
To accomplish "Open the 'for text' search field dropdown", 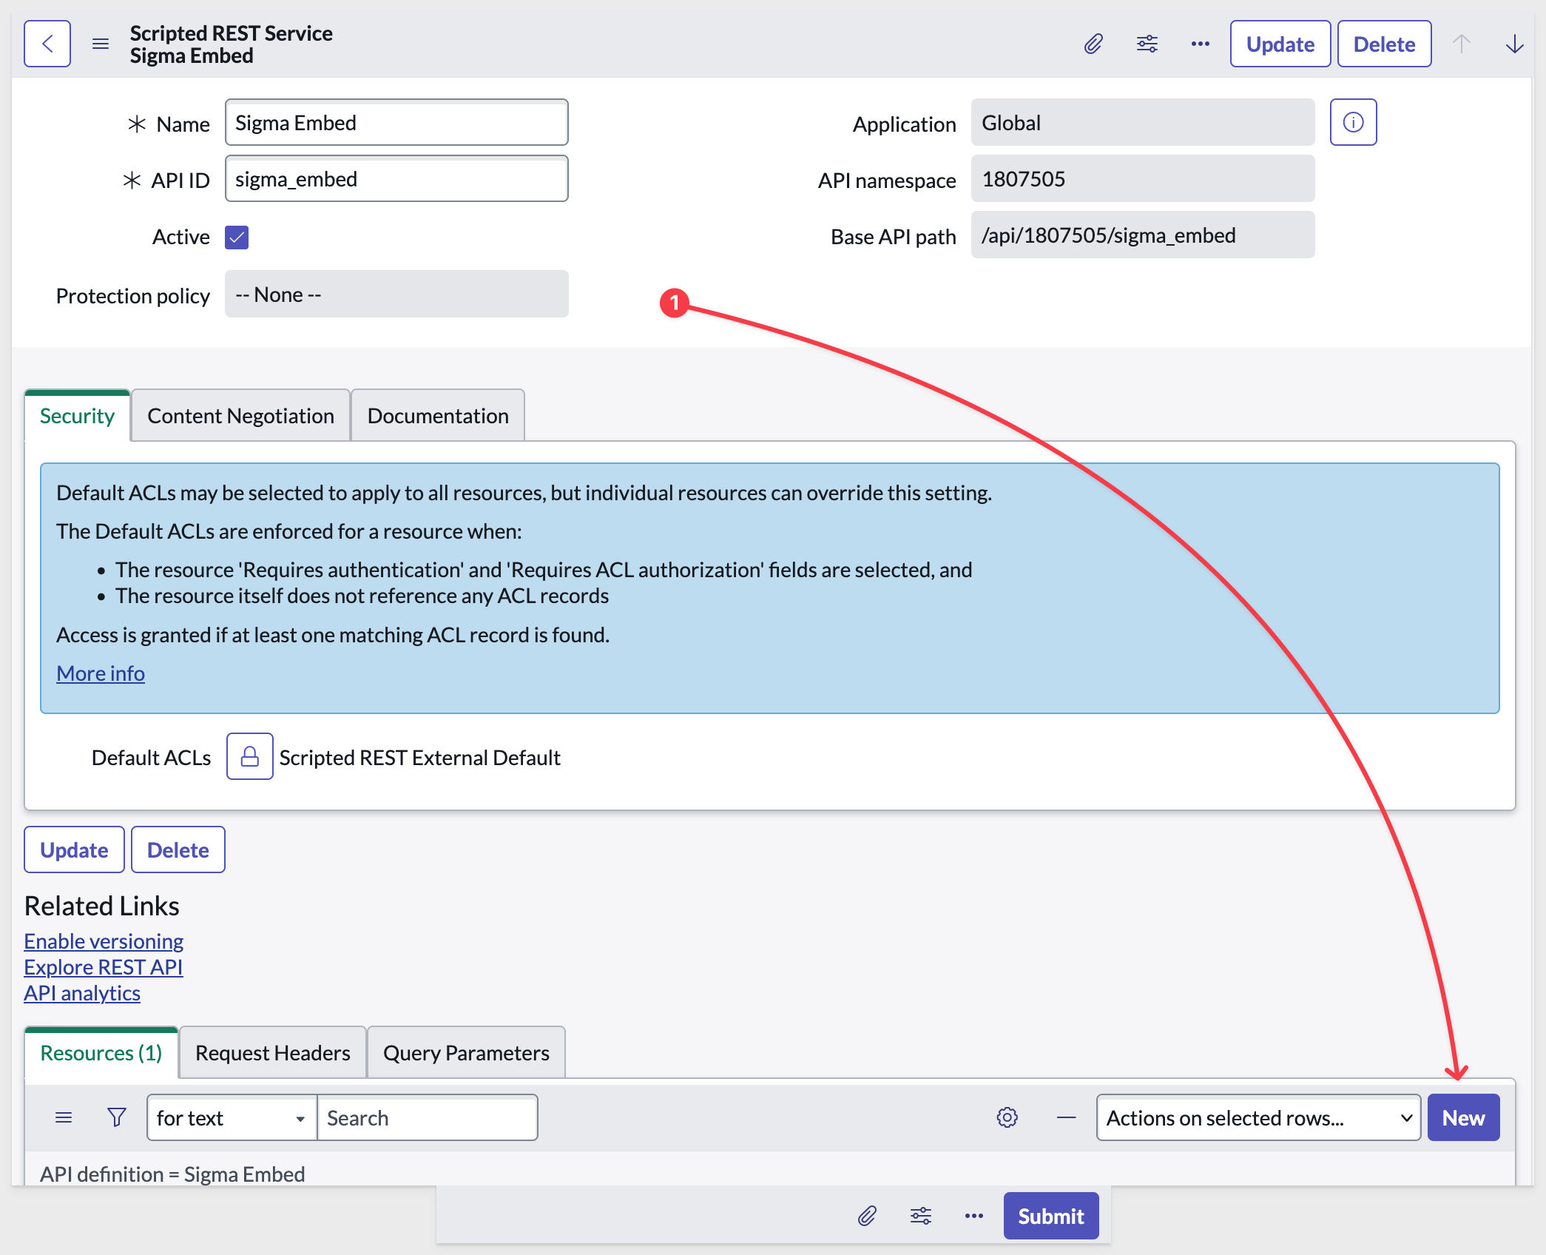I will tap(232, 1117).
